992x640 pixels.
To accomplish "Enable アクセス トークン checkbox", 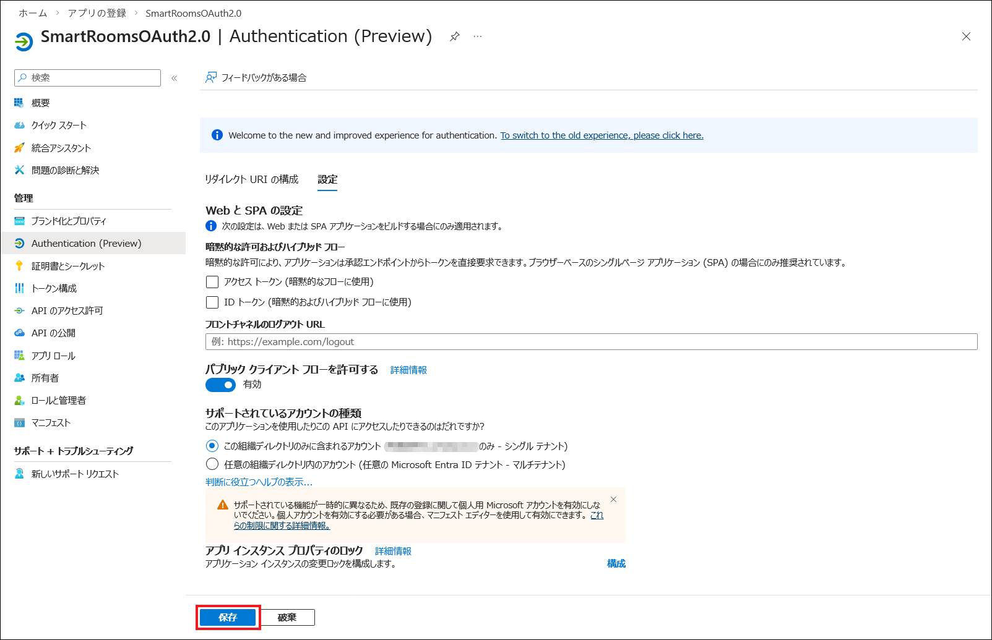I will tap(212, 282).
